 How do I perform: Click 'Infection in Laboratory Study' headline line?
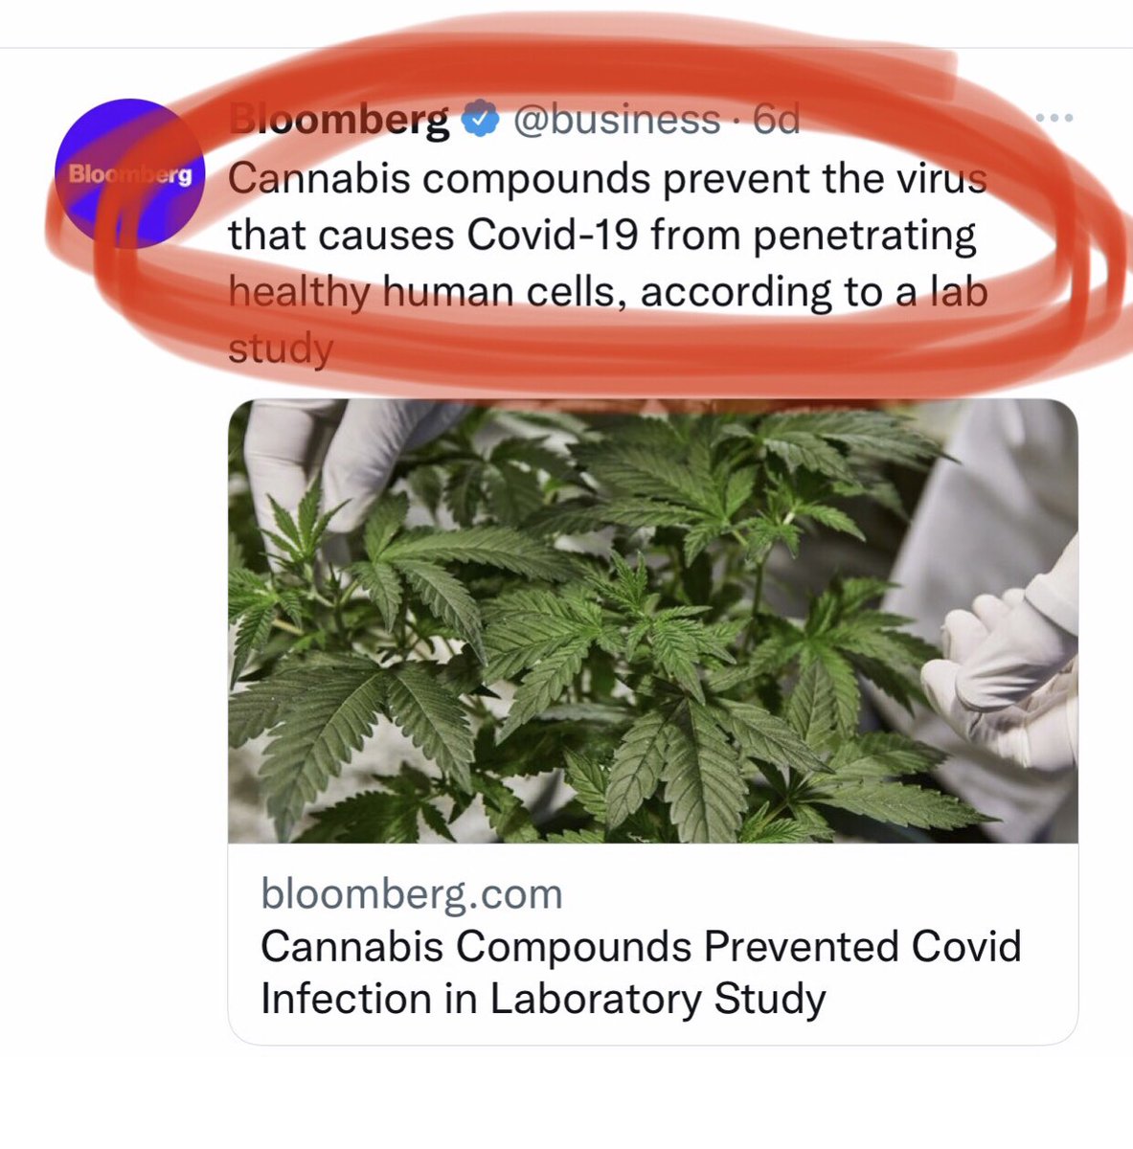coord(543,1000)
